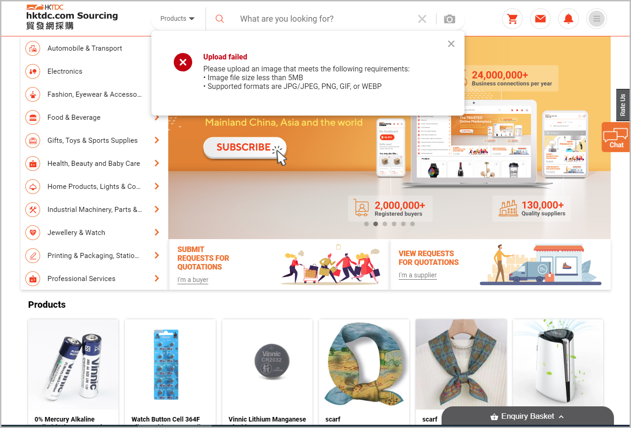Viewport: 631px width, 428px height.
Task: Go to the third banner carousel dot
Action: pyautogui.click(x=385, y=224)
